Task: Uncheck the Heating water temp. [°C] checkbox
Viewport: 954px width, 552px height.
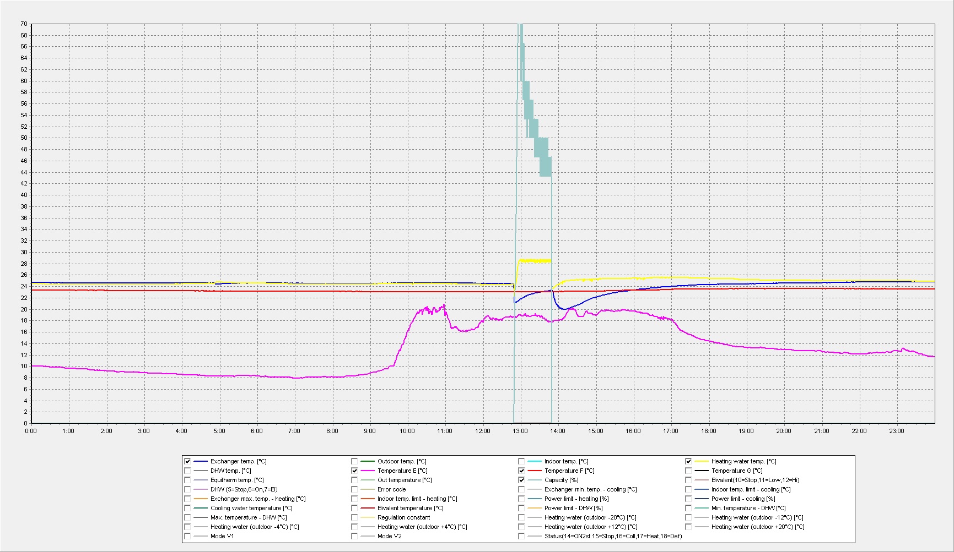Action: 688,461
